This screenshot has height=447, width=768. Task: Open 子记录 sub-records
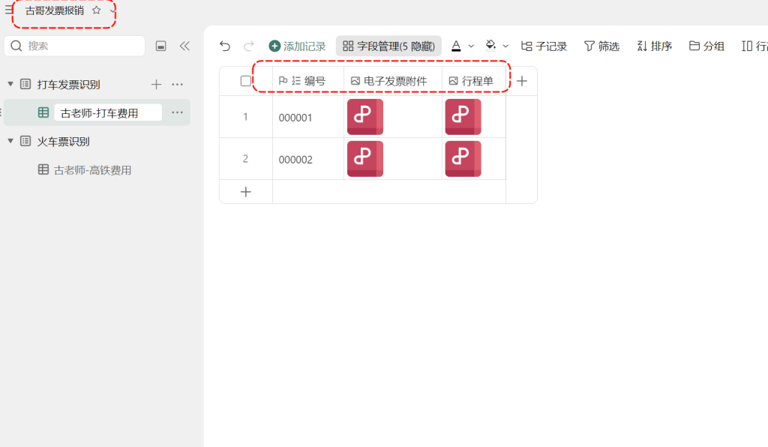(x=544, y=46)
